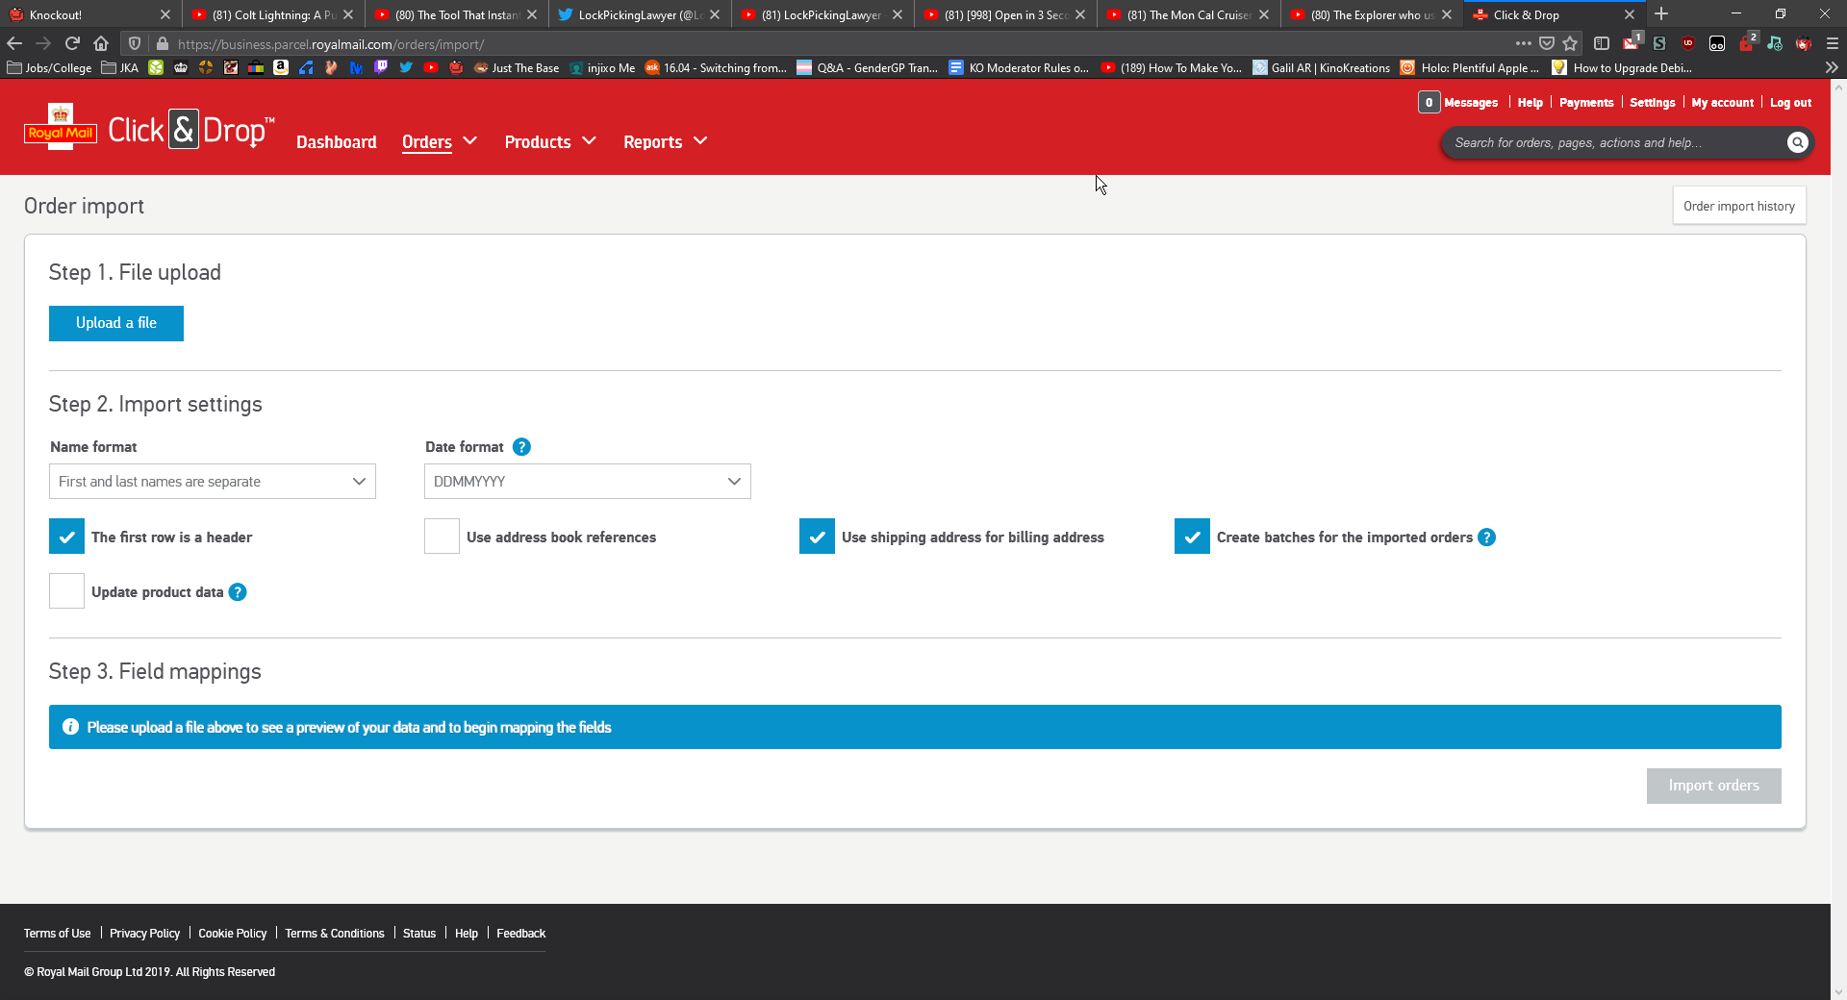Click the Upload a file button

point(116,323)
